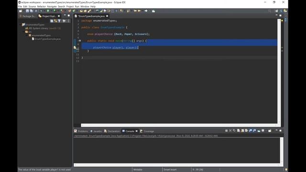Click the New Java Package toolbar icon
Screen dimensions: 306x172
(69, 11)
